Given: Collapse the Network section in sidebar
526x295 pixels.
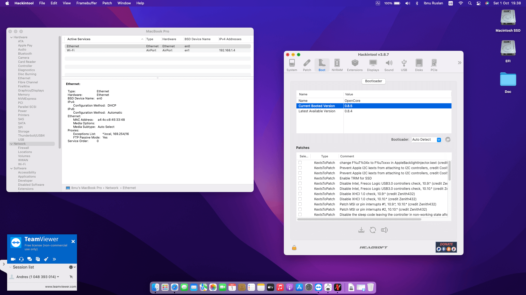Looking at the screenshot, I should (x=12, y=144).
